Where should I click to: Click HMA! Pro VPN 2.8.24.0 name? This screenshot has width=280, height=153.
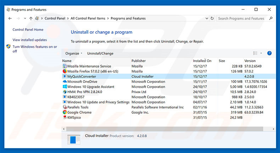(x=85, y=92)
